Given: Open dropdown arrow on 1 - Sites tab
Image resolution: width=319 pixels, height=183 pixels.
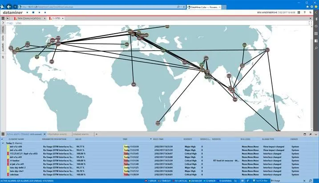Looking at the screenshot, I should (63, 19).
